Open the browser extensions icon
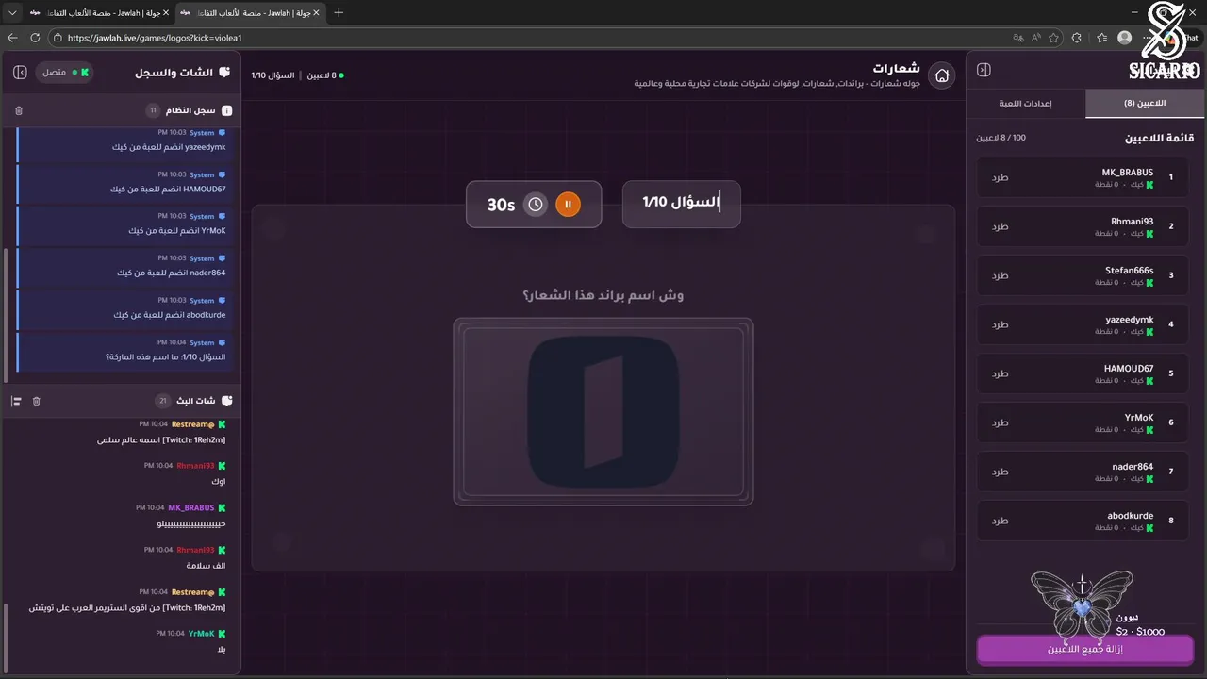The image size is (1207, 679). tap(1077, 38)
